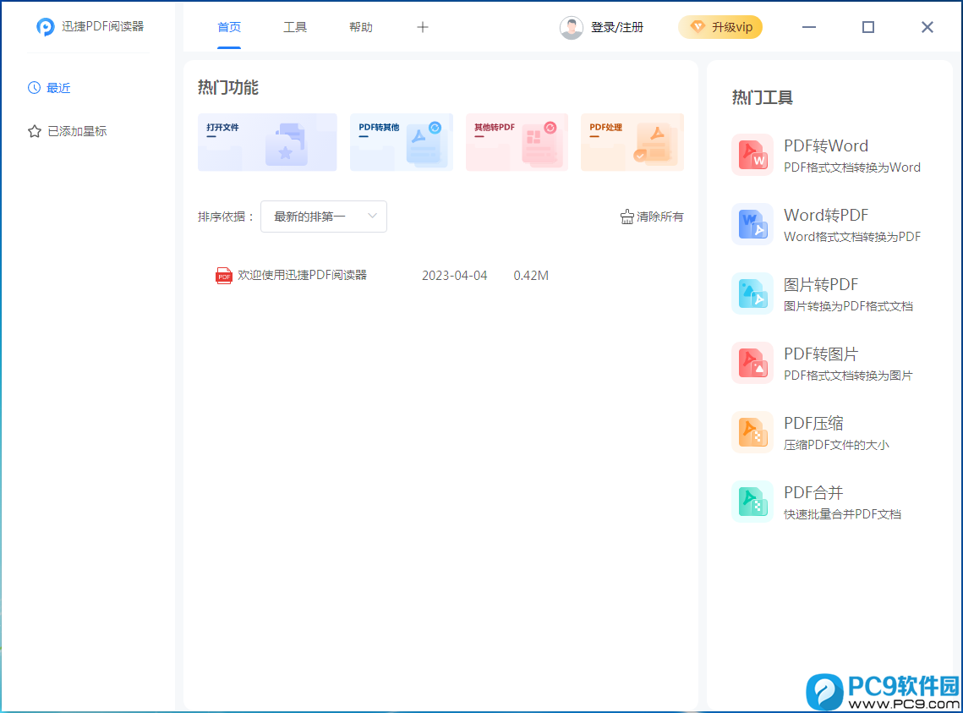Click the 图片转PDF tool icon
The width and height of the screenshot is (963, 713).
point(752,293)
